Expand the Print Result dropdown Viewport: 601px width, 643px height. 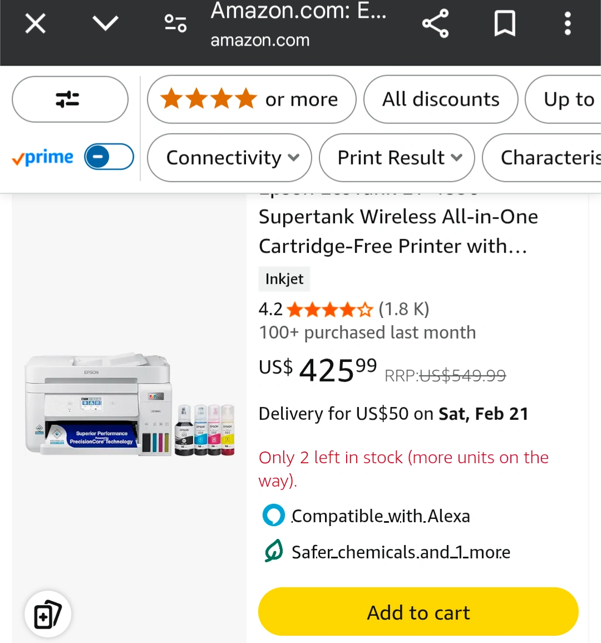(397, 158)
